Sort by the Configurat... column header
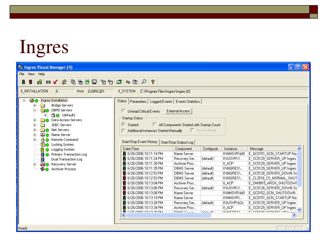Image resolution: width=324 pixels, height=243 pixels. pos(211,149)
